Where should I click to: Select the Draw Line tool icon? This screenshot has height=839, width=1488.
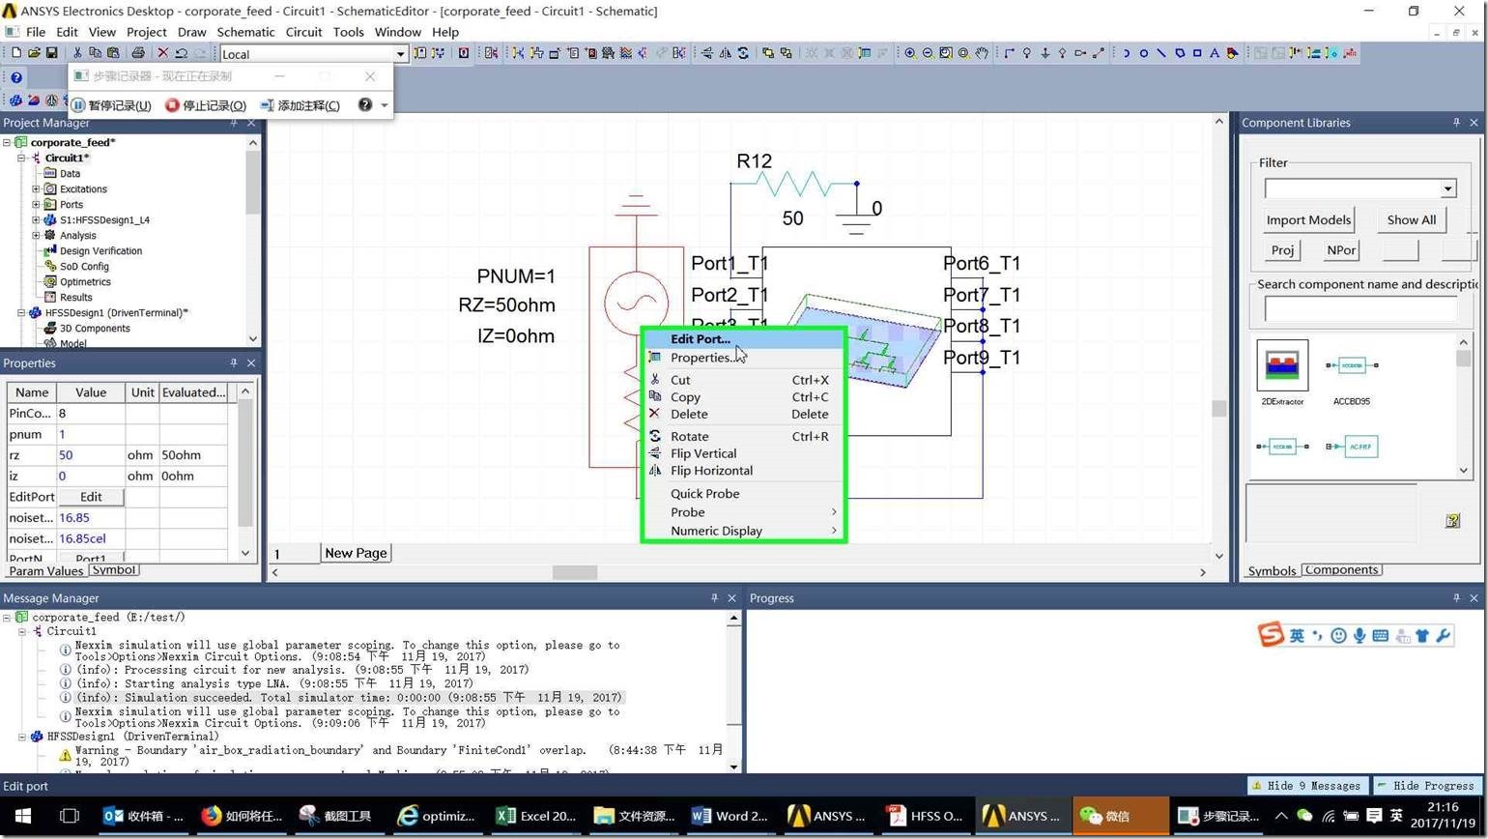point(1161,53)
